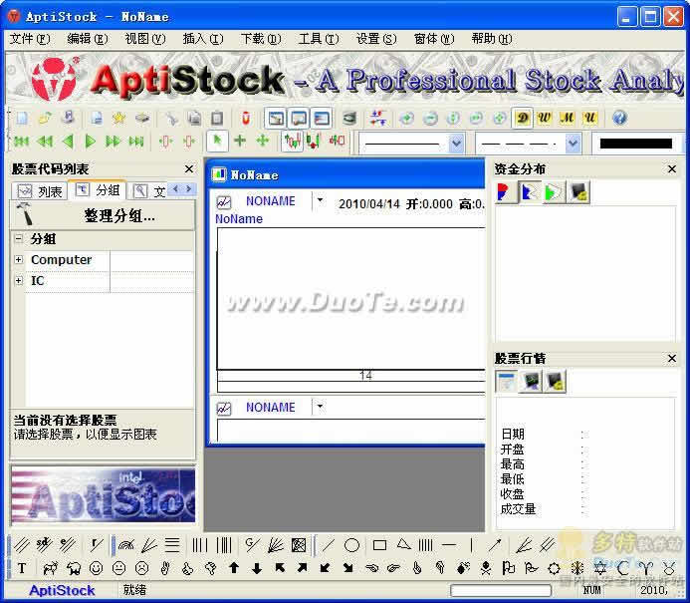This screenshot has width=690, height=603.
Task: Select the ellipse drawing tool
Action: tap(351, 545)
